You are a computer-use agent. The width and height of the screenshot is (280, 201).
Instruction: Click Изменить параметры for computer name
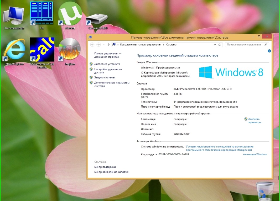coord(254,121)
